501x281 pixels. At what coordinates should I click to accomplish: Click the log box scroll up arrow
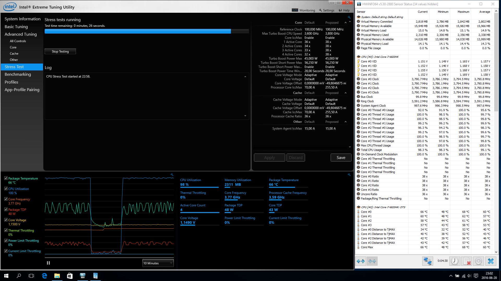coord(245,76)
